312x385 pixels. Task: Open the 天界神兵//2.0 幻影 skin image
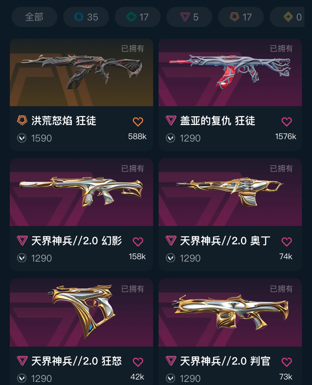(81, 192)
